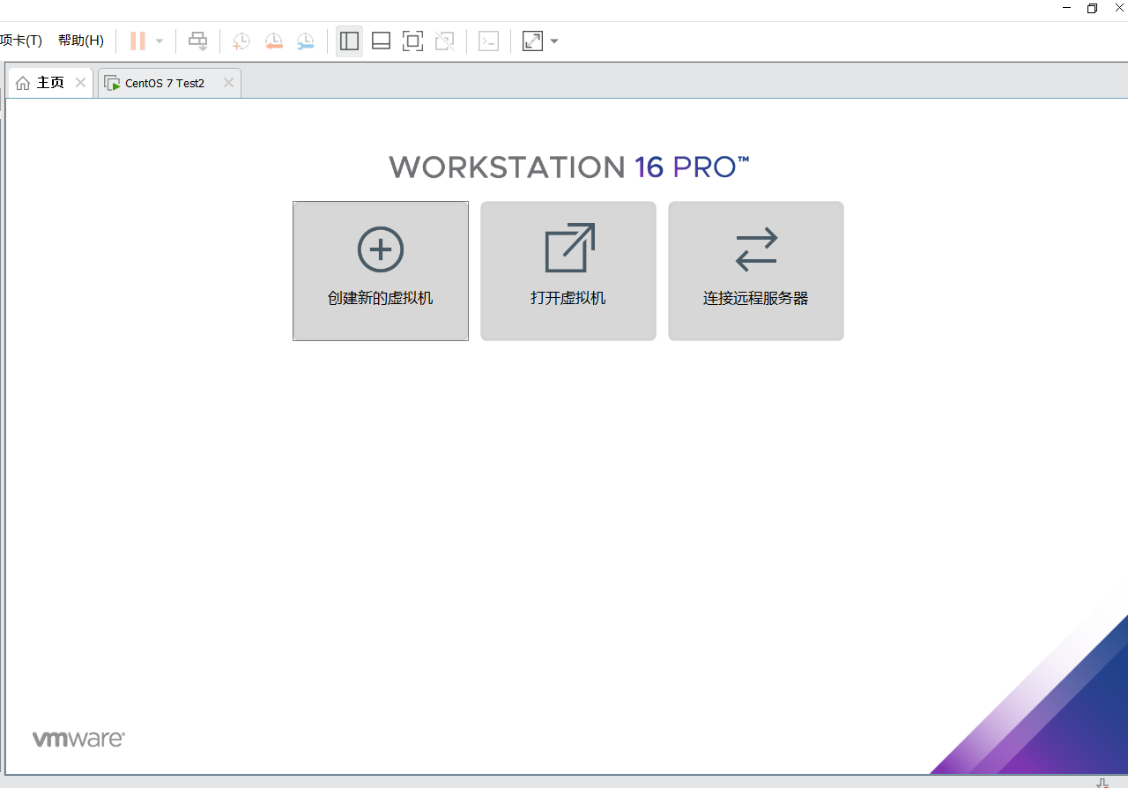Viewport: 1128px width, 788px height.
Task: Open the snapshot manager wrench icon
Action: (306, 41)
